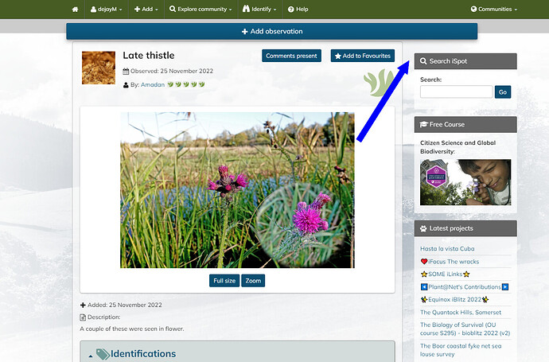The width and height of the screenshot is (549, 362).
Task: Expand the Communities dropdown
Action: (x=494, y=10)
